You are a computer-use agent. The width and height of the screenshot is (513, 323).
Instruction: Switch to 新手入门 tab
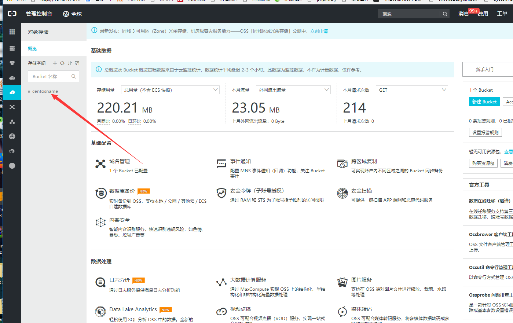484,69
